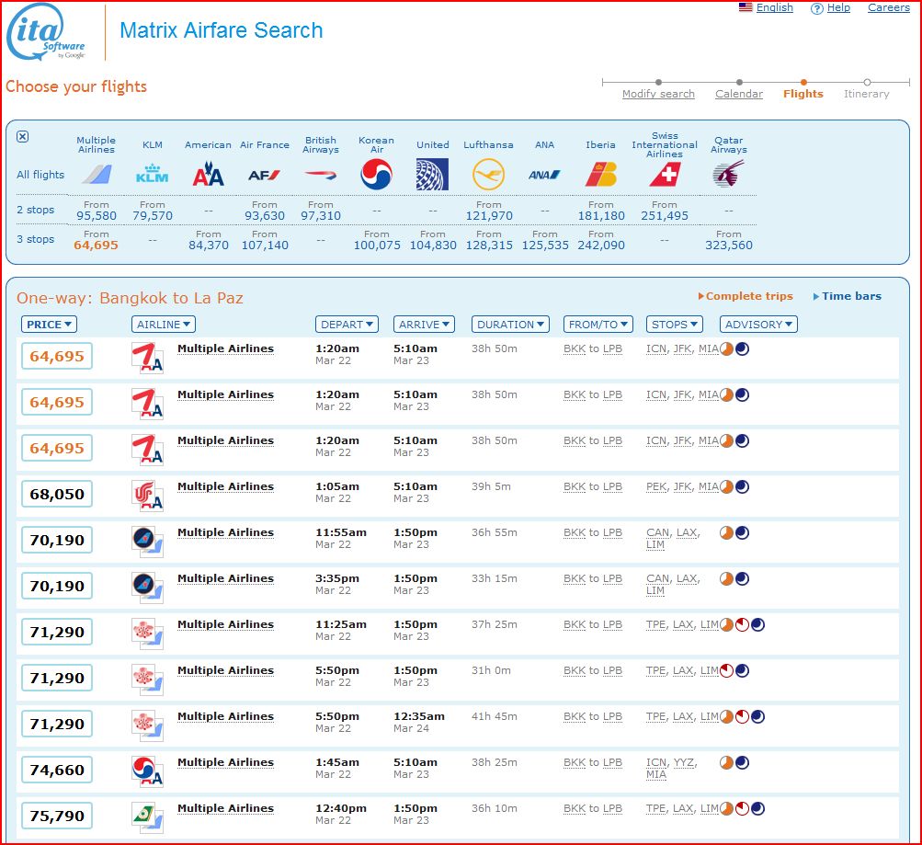Image resolution: width=922 pixels, height=845 pixels.
Task: Click United 3 stops price 104,830
Action: (433, 246)
